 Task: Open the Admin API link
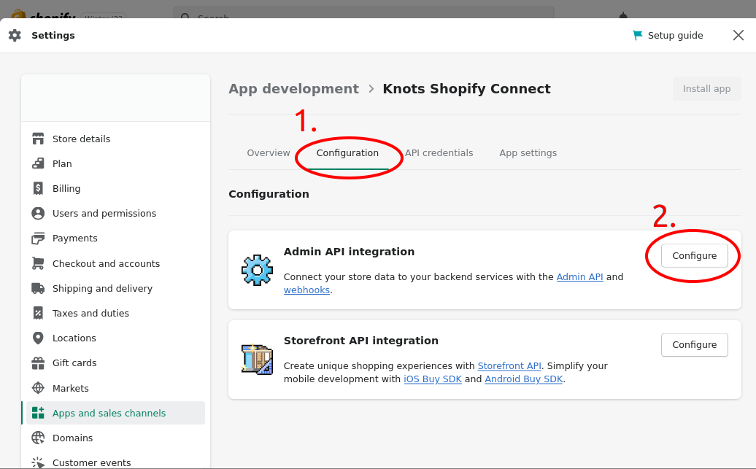pyautogui.click(x=579, y=276)
